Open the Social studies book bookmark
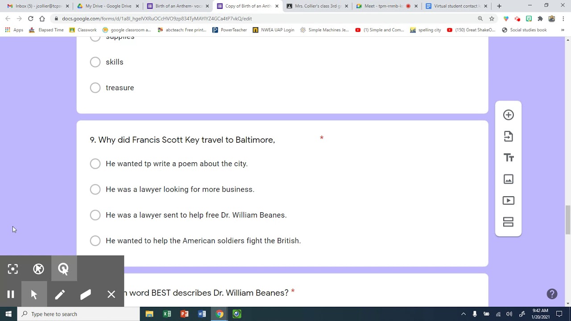 point(524,30)
